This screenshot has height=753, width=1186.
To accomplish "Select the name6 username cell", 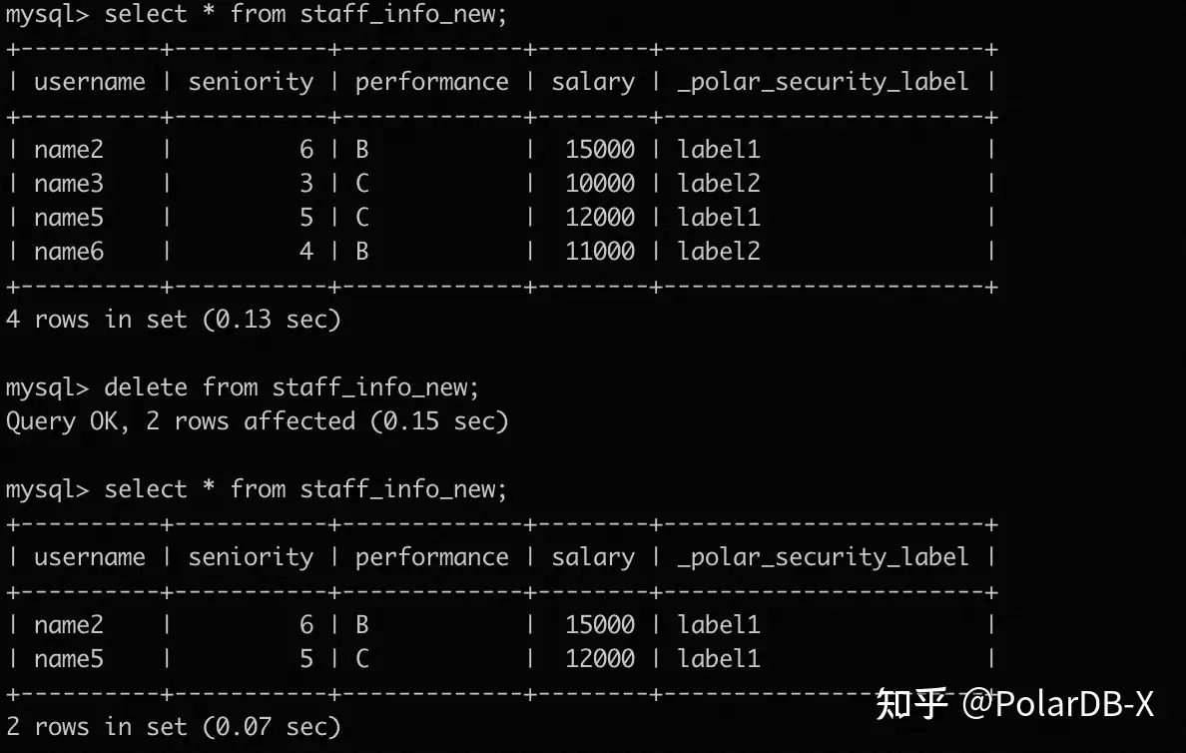I will [x=69, y=252].
